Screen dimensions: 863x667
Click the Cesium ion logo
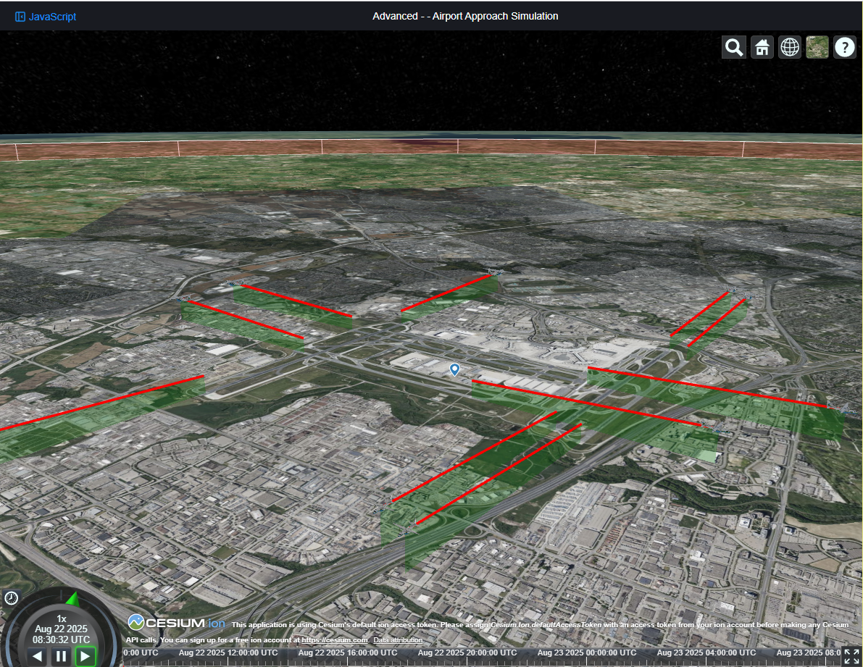pyautogui.click(x=176, y=622)
